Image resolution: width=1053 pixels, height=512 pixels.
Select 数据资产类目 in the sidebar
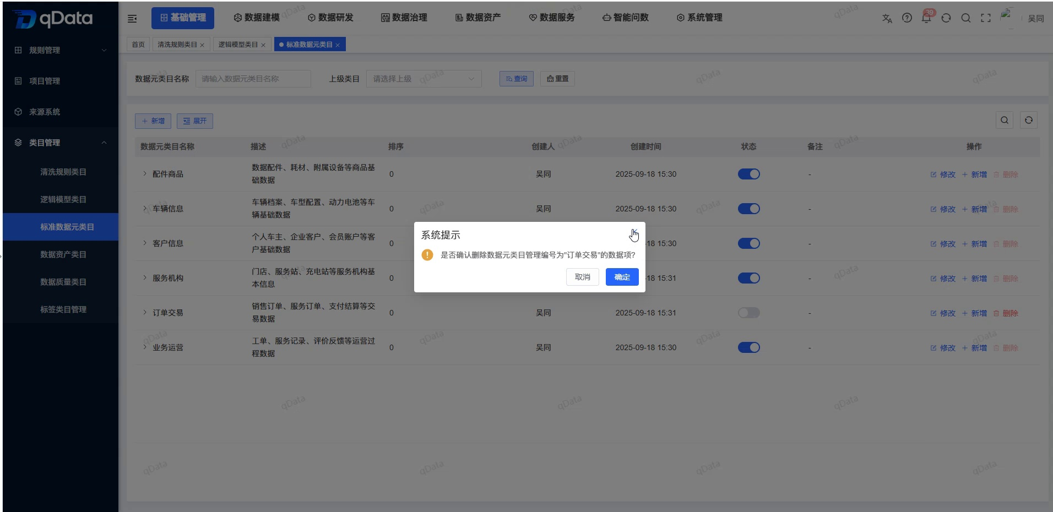[x=61, y=254]
